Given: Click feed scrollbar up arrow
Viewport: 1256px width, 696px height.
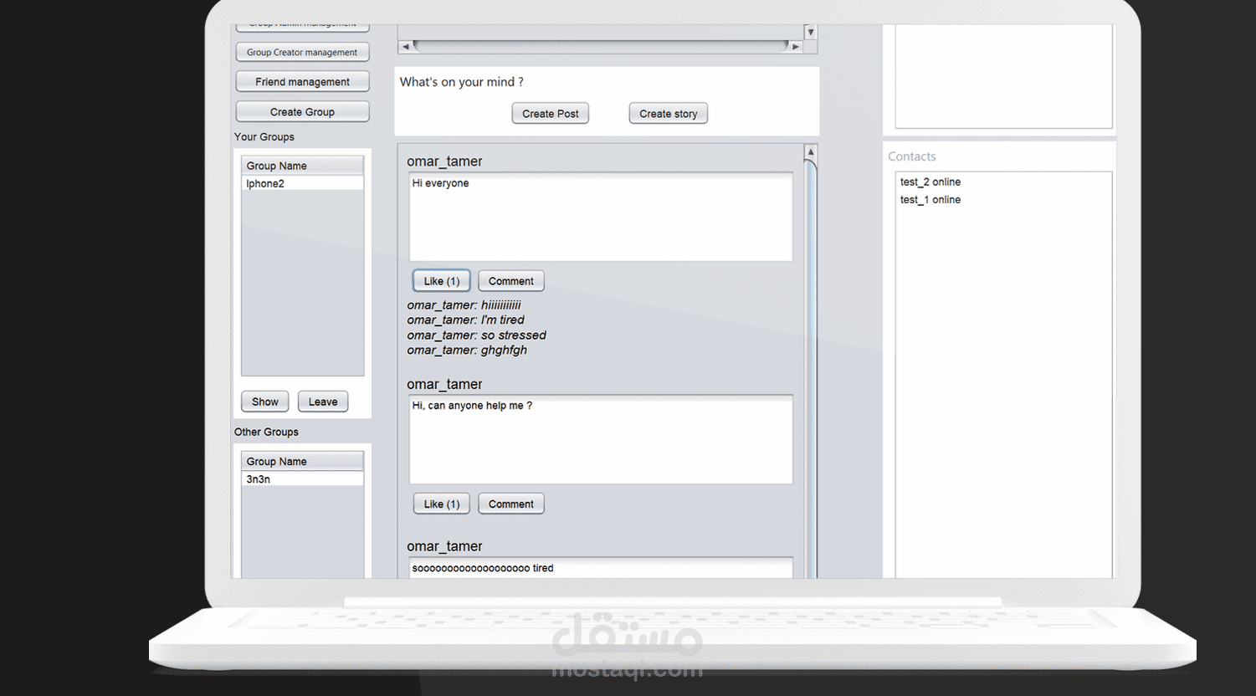Looking at the screenshot, I should [x=810, y=152].
